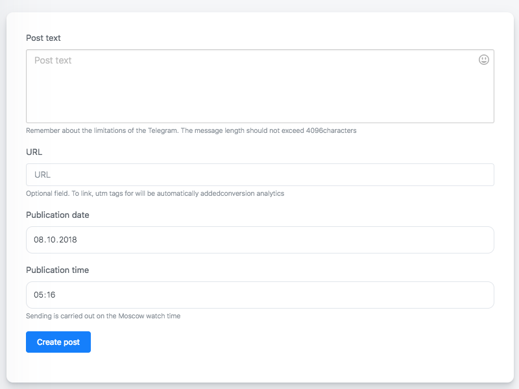Click the utm tags hint under URL
The image size is (519, 389).
(x=154, y=193)
